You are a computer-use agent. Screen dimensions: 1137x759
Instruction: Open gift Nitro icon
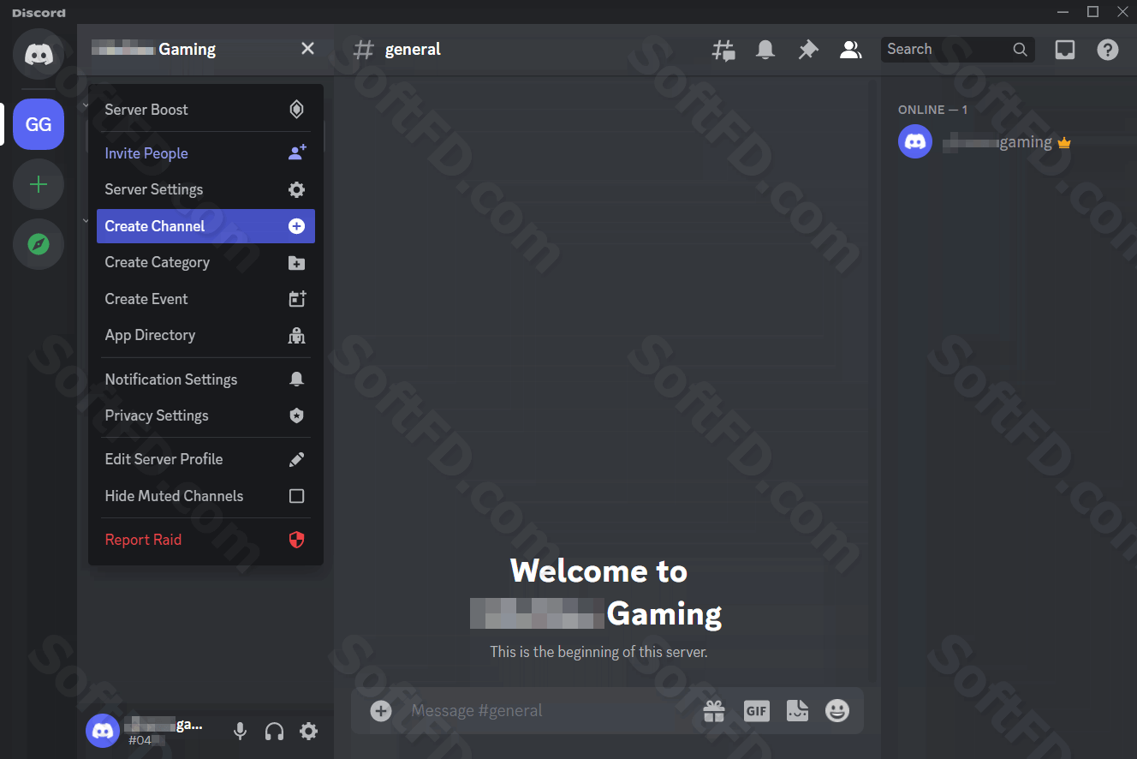[714, 710]
